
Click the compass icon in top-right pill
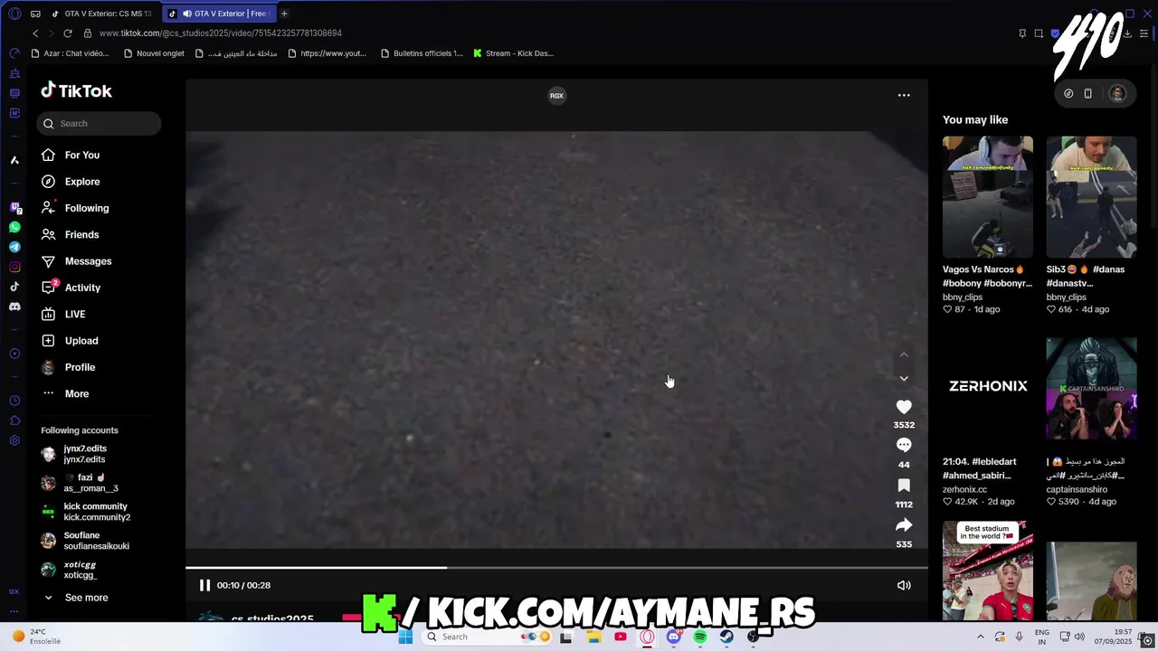point(1068,93)
